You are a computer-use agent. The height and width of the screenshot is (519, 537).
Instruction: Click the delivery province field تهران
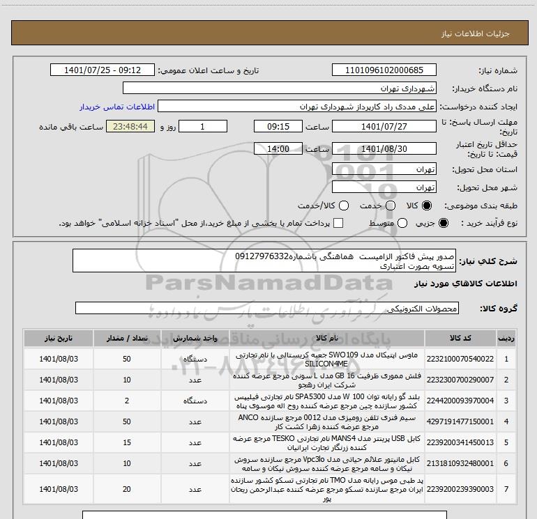(x=384, y=169)
